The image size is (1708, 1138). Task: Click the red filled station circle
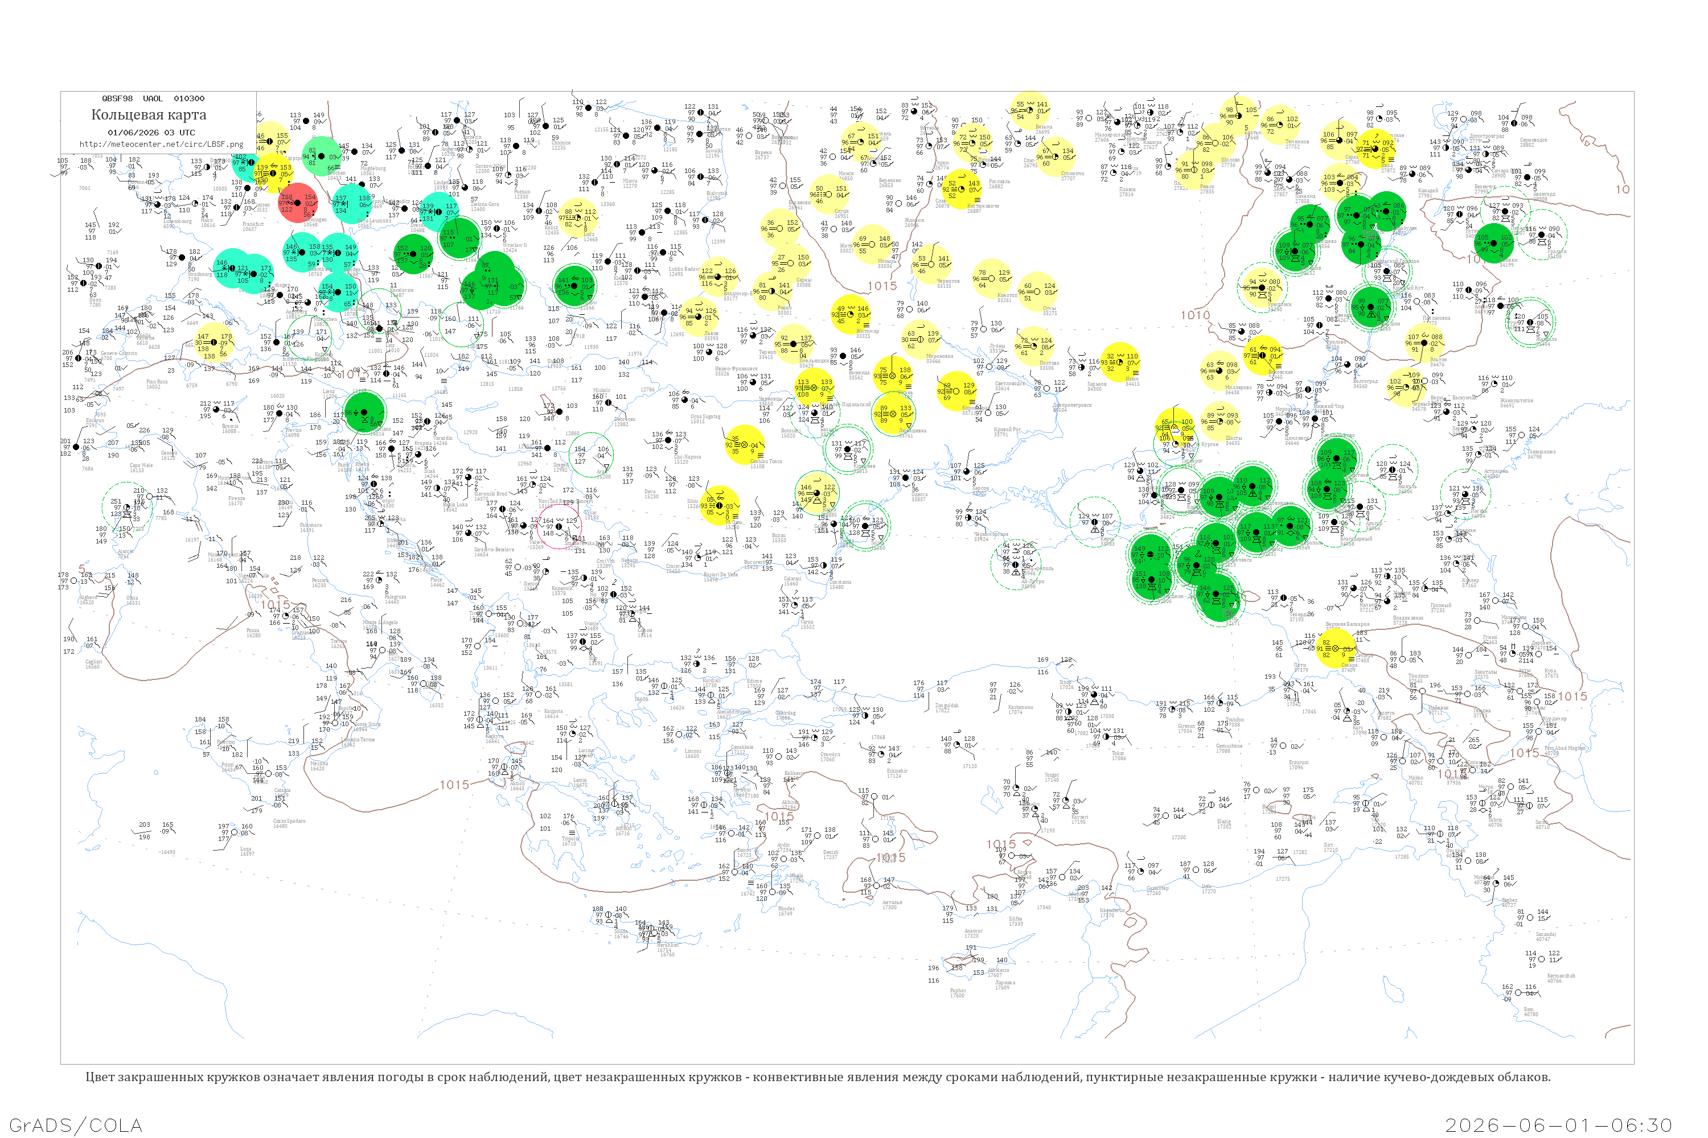298,203
